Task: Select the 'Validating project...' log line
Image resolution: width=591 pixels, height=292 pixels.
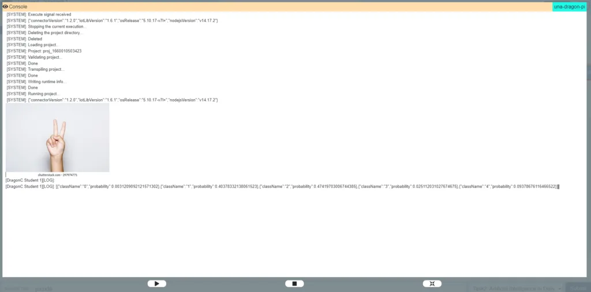Action: click(x=34, y=57)
